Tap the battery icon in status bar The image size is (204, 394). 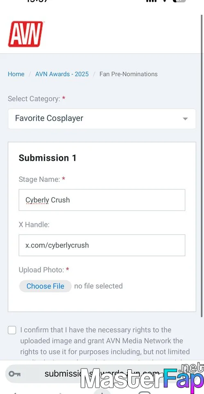coord(179,1)
